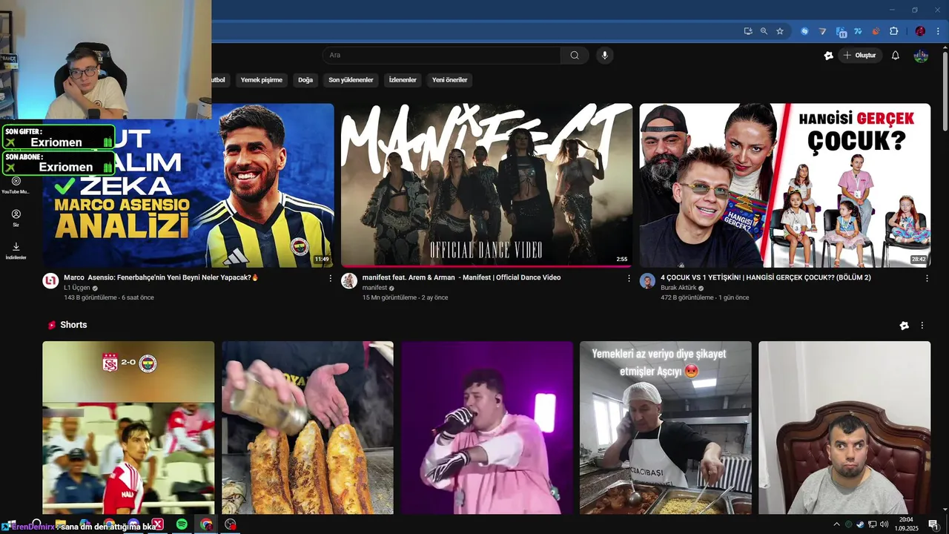Open OBS Studio from the taskbar

point(231,524)
